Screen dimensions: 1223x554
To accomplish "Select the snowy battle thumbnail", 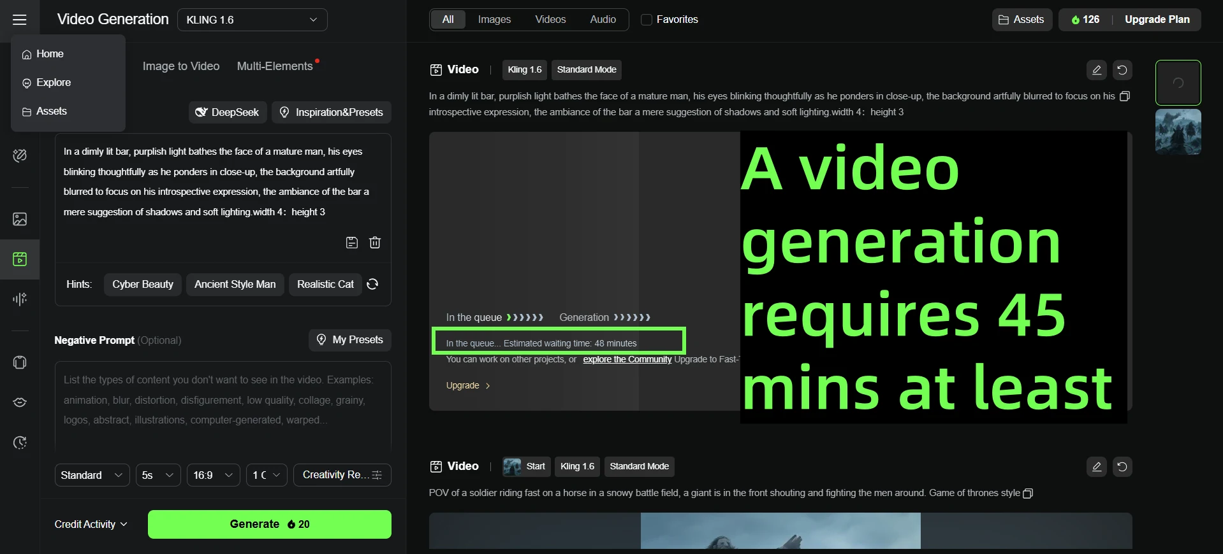I will pyautogui.click(x=1178, y=132).
